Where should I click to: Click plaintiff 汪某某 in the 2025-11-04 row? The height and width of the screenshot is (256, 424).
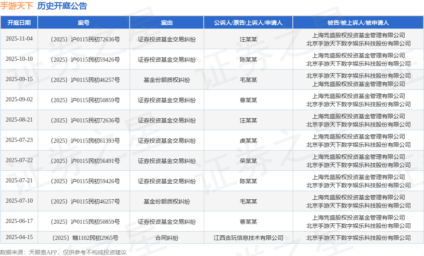(248, 39)
